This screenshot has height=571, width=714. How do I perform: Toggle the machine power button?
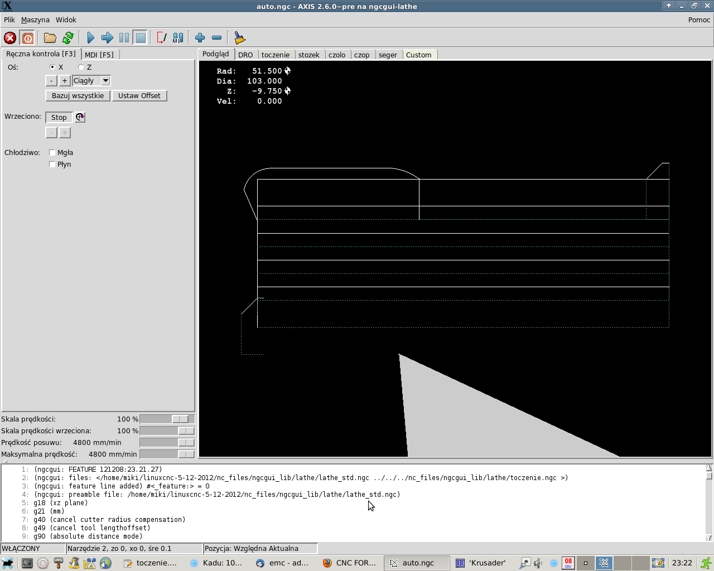[27, 38]
